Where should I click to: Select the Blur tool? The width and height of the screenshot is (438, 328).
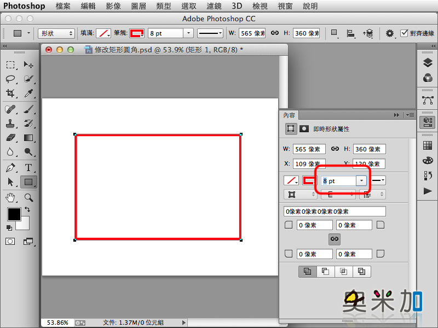pyautogui.click(x=10, y=152)
